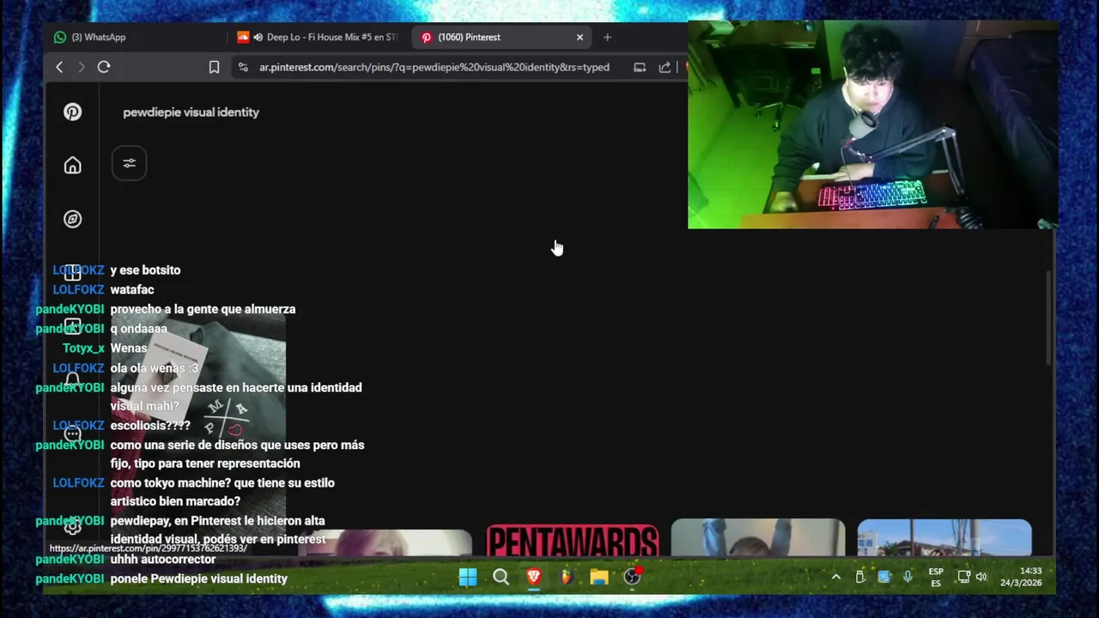Open the pin thumbnail with outdoor landscape

944,537
